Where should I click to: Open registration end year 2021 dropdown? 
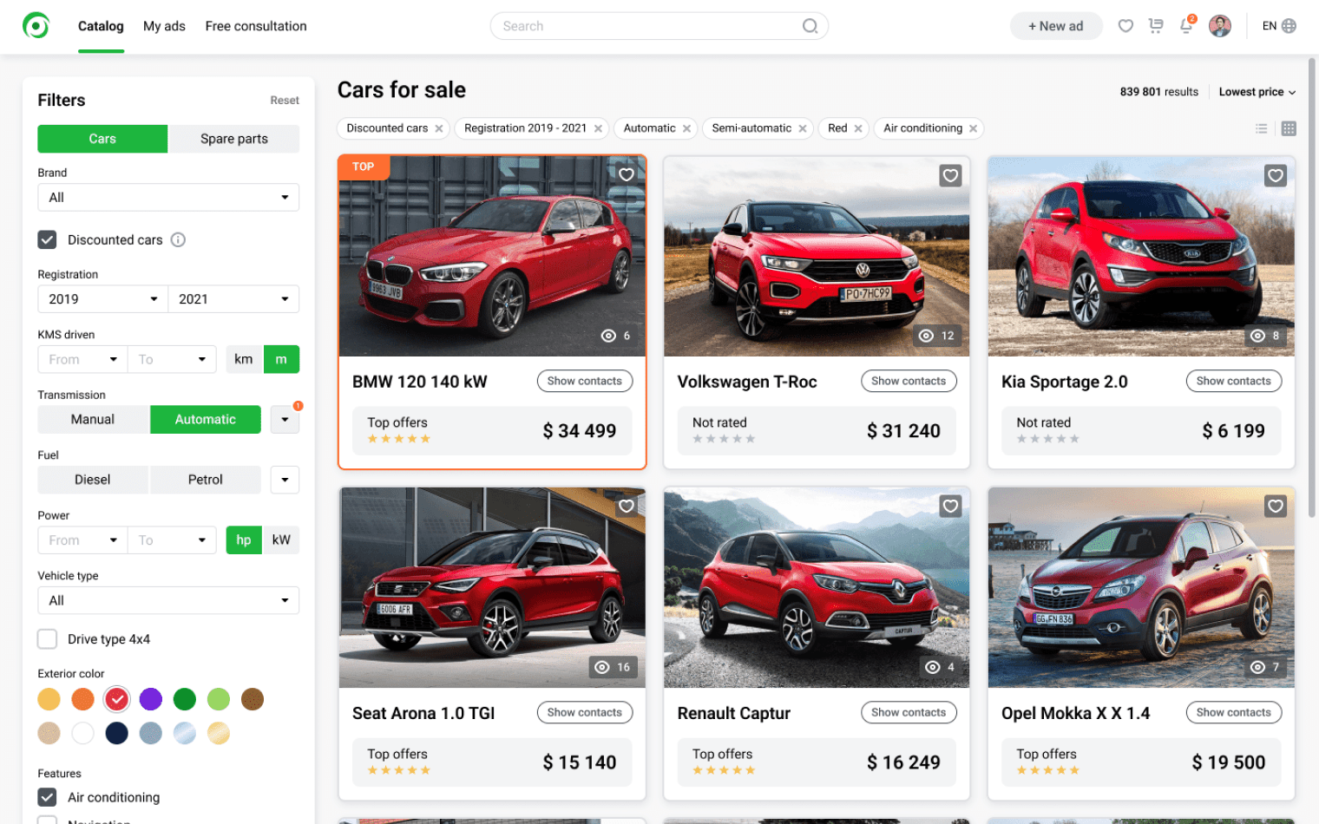coord(233,298)
